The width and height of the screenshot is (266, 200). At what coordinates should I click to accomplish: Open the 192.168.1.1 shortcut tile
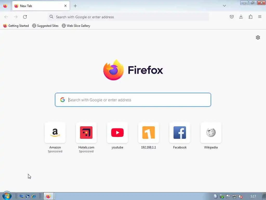coord(148,133)
